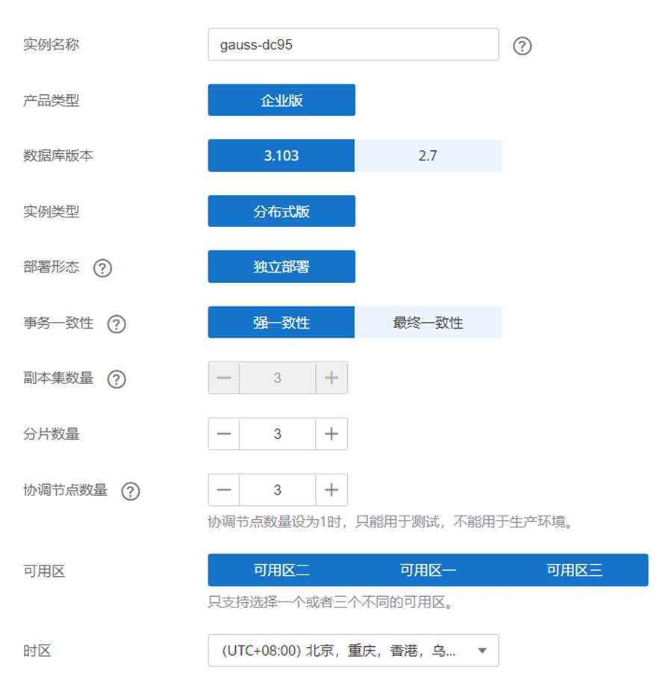Image resolution: width=654 pixels, height=691 pixels.
Task: Click help icon next to 部署形态
Action: (x=102, y=268)
